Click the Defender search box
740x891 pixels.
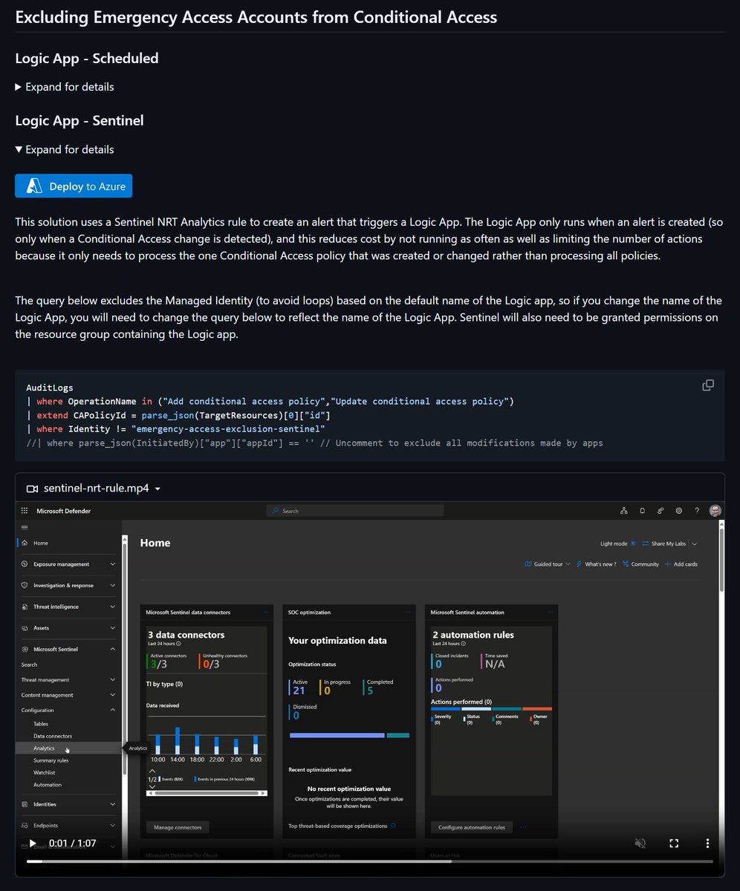pyautogui.click(x=355, y=511)
